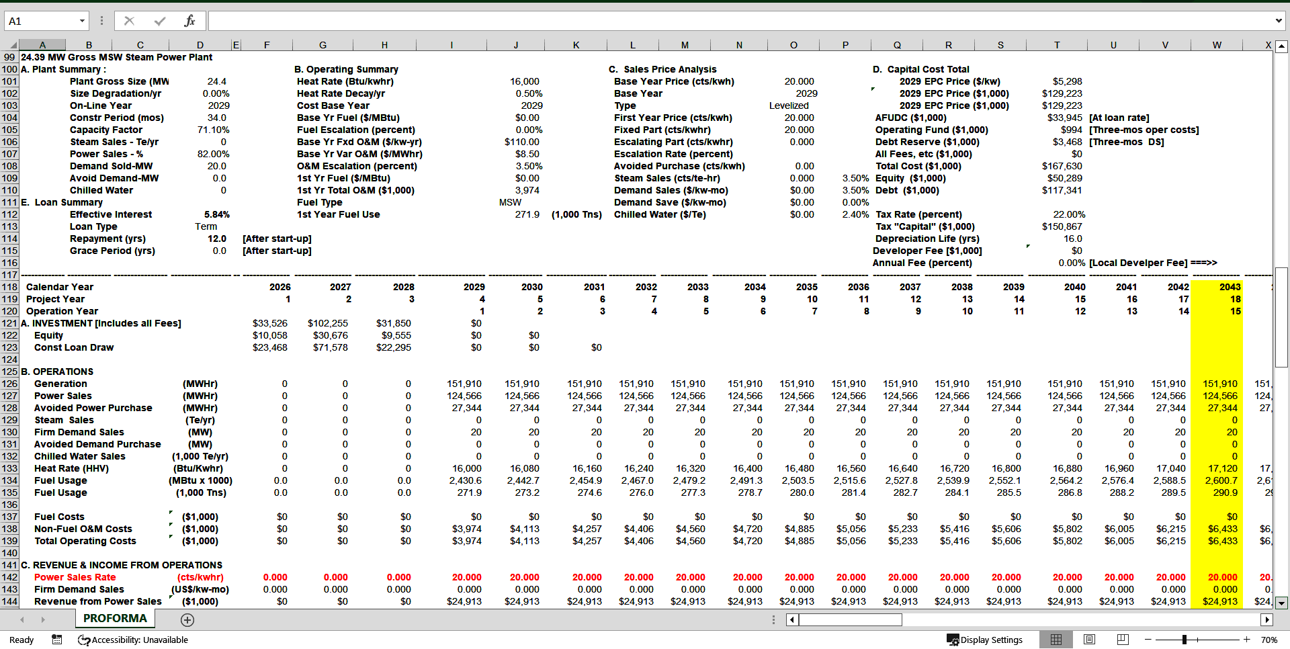Select the Page Layout view icon

(1089, 640)
